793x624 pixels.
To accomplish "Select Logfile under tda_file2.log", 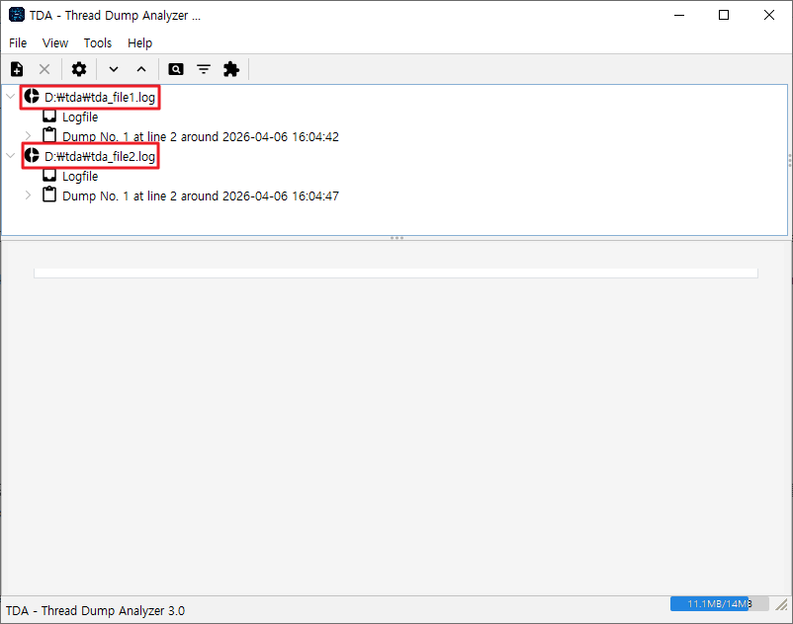I will click(x=79, y=177).
